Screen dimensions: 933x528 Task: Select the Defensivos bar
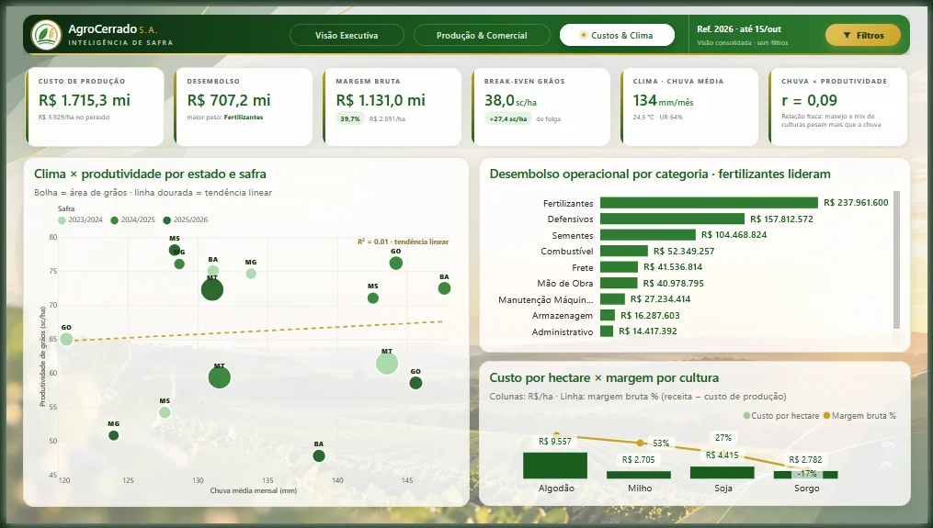[672, 219]
